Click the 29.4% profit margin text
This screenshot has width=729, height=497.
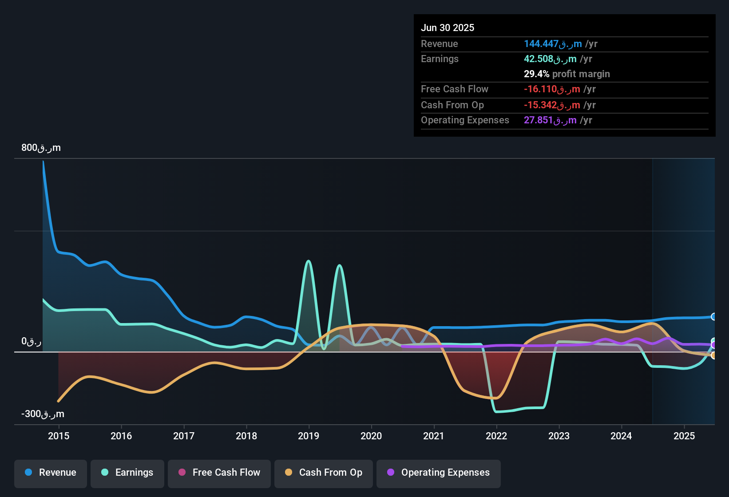click(x=567, y=74)
